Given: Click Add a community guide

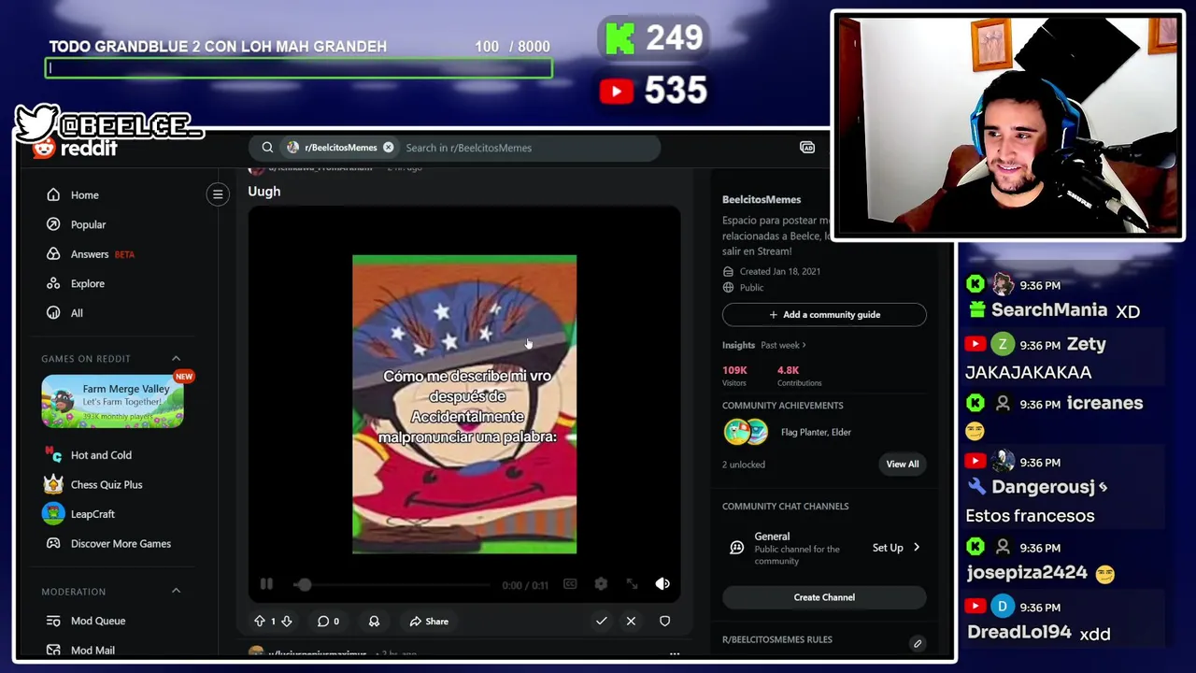Looking at the screenshot, I should click(824, 315).
